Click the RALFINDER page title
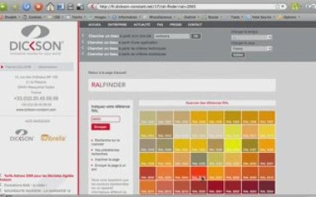The height and width of the screenshot is (197, 316). (x=108, y=85)
